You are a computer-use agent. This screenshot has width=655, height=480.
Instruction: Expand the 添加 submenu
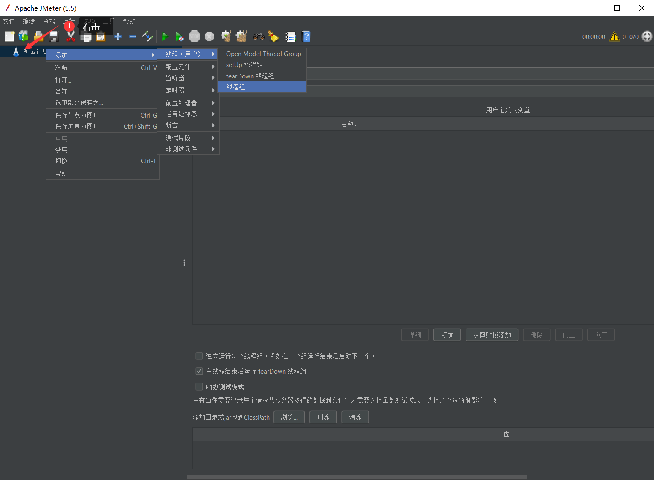[102, 55]
